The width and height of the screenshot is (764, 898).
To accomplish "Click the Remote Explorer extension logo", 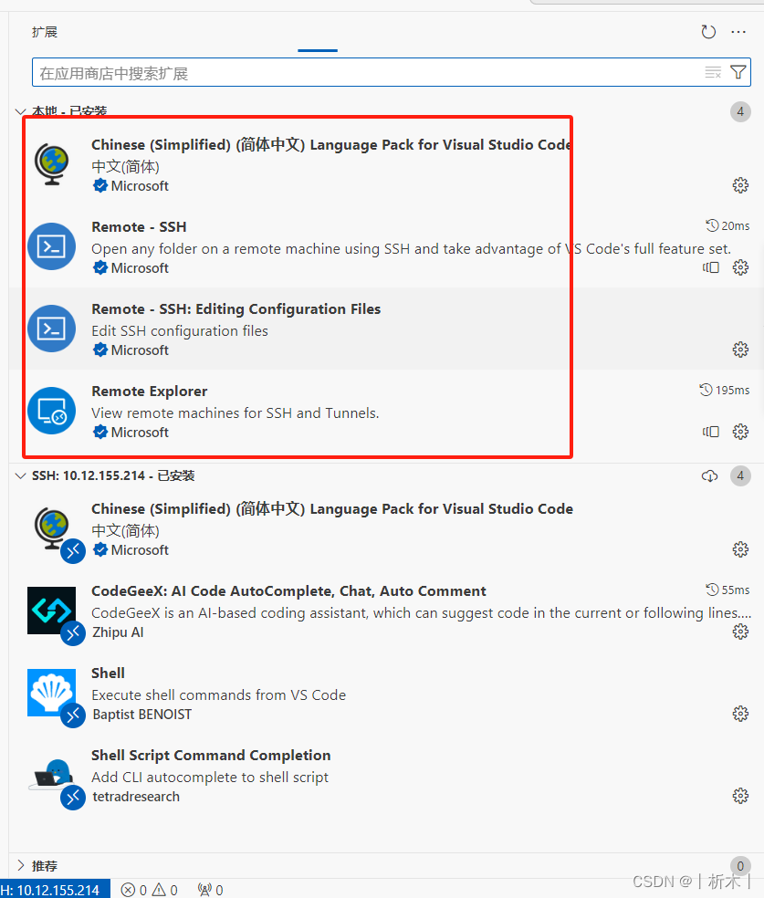I will pos(52,411).
